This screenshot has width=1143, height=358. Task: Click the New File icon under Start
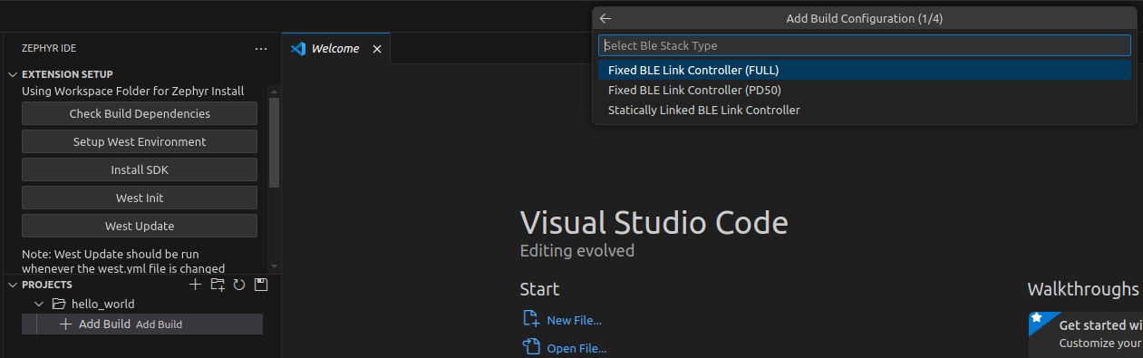[531, 319]
